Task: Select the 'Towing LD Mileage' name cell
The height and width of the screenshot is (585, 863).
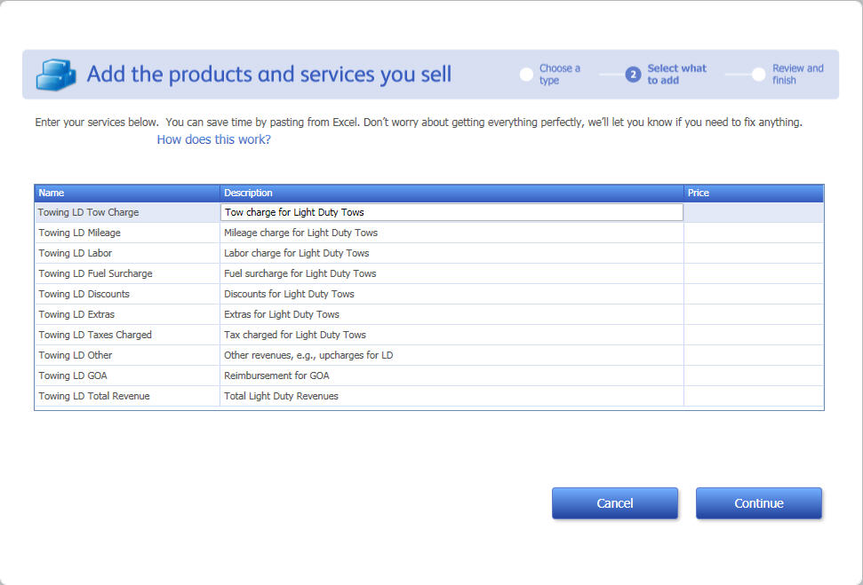Action: 126,233
